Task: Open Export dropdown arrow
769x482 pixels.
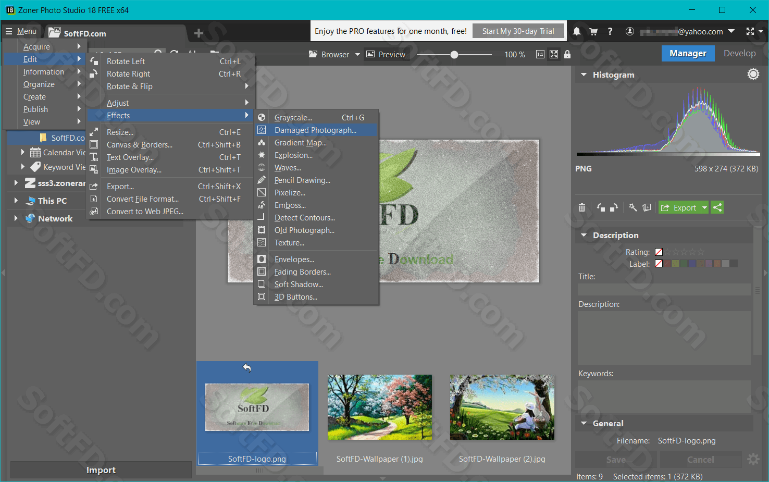Action: pos(704,207)
